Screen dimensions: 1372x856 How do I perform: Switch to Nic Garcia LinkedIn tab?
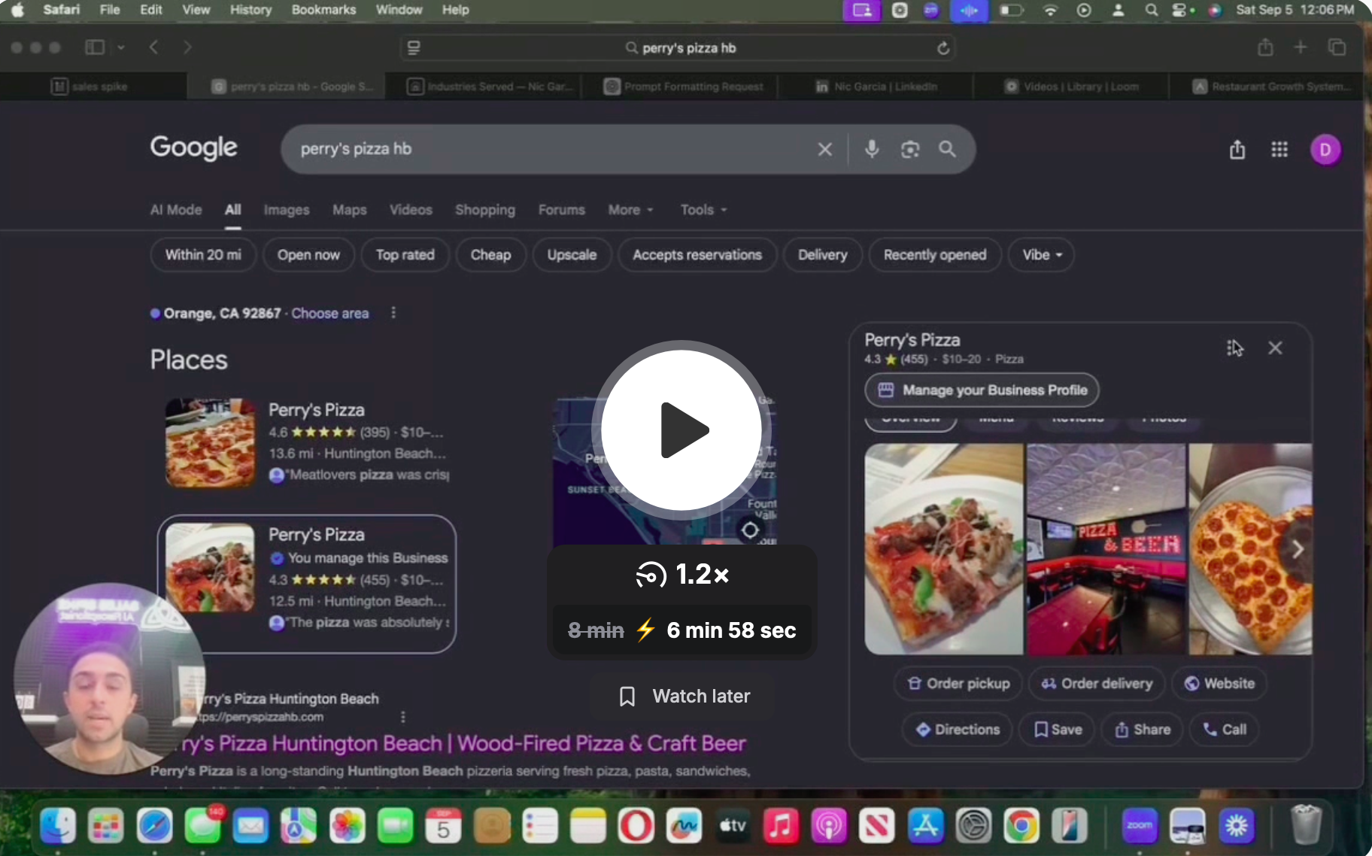(x=876, y=87)
